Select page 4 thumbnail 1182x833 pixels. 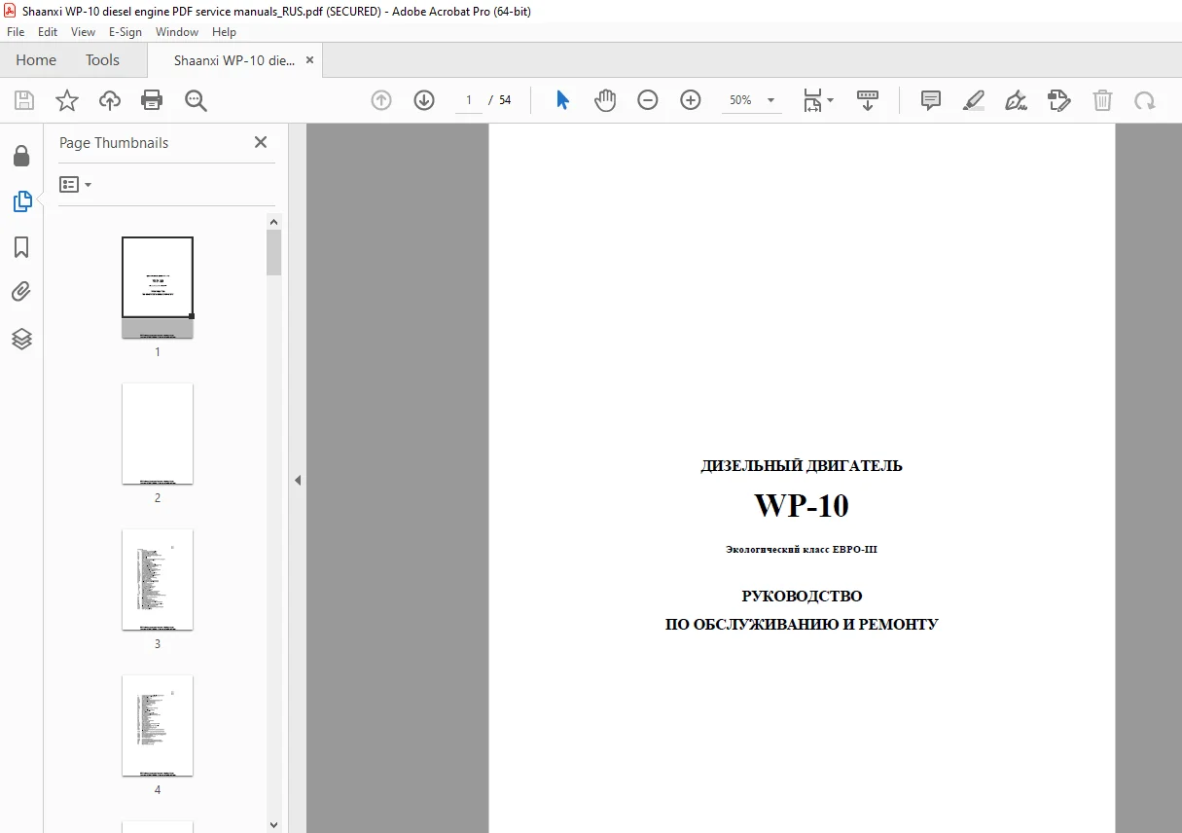coord(158,725)
